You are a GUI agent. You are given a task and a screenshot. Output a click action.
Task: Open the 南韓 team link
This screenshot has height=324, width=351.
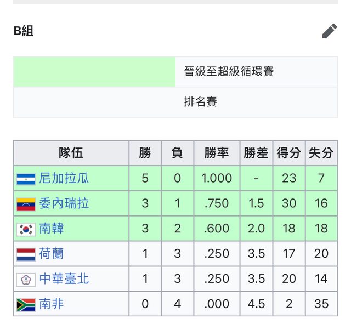[51, 229]
